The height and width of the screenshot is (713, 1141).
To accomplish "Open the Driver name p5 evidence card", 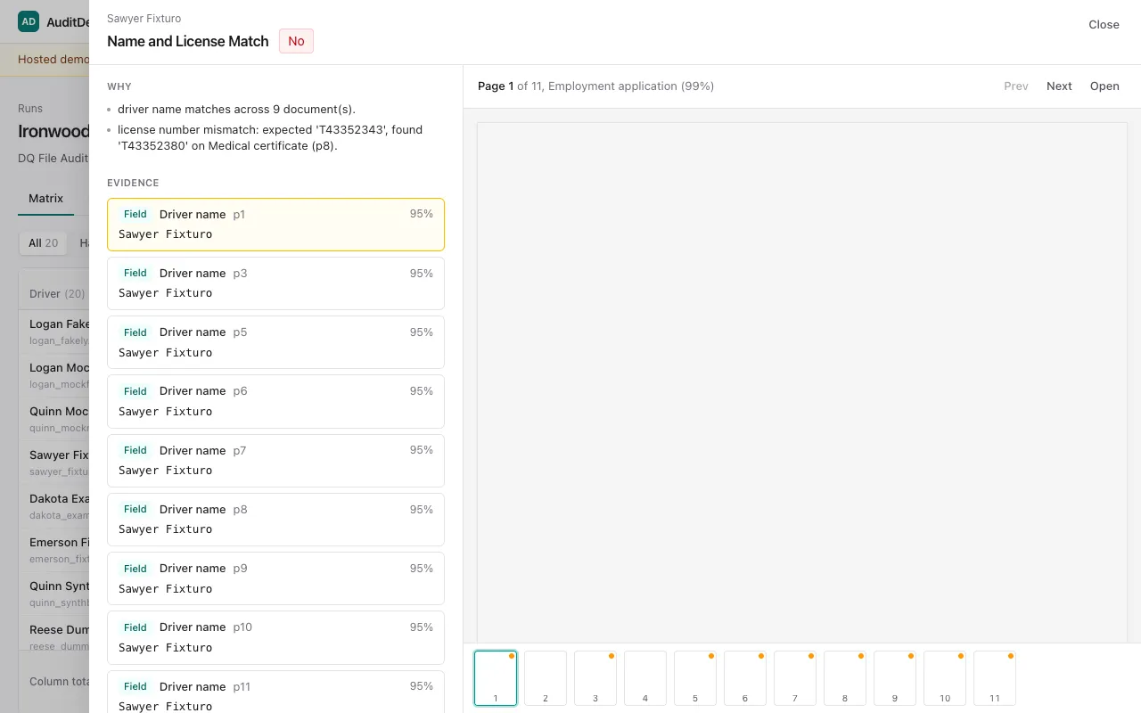I will coord(275,342).
